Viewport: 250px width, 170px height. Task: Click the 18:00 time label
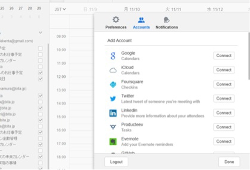click(61, 157)
